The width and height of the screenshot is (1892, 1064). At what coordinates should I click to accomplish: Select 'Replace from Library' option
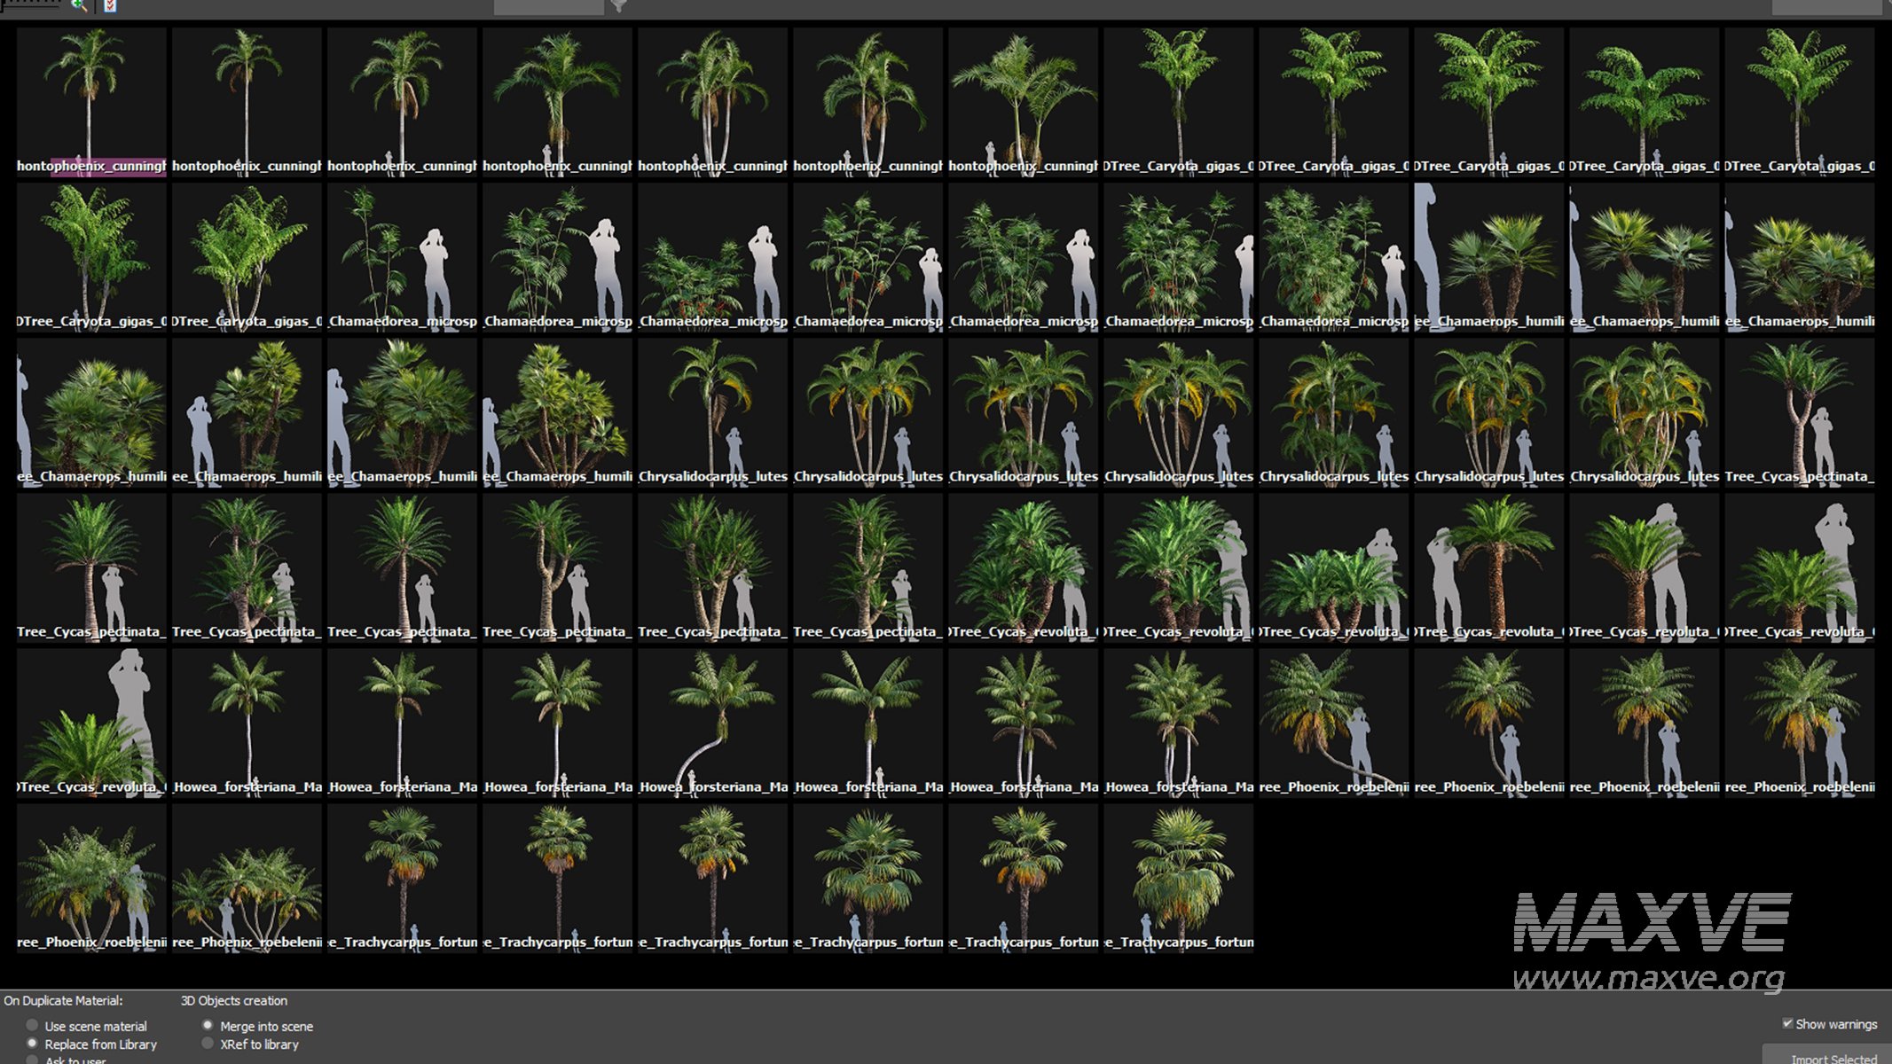[33, 1044]
